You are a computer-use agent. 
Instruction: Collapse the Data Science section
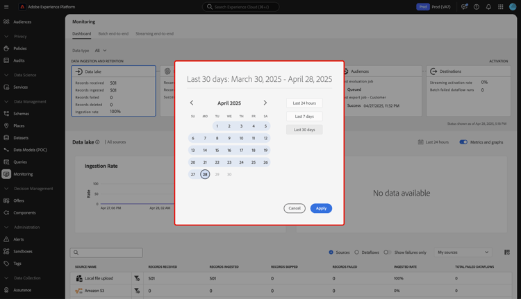point(6,75)
